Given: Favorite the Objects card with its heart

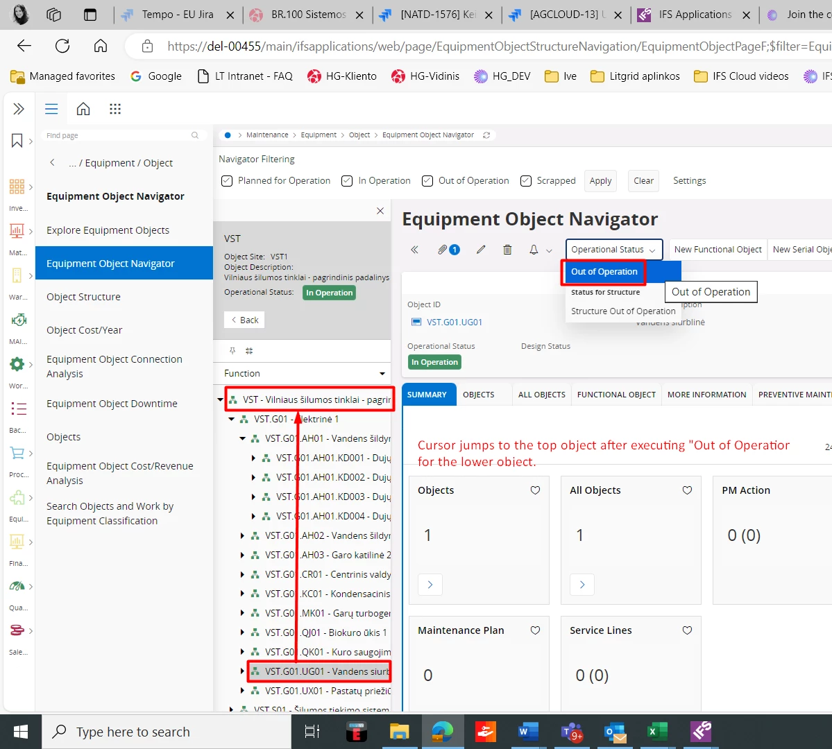Looking at the screenshot, I should point(536,490).
